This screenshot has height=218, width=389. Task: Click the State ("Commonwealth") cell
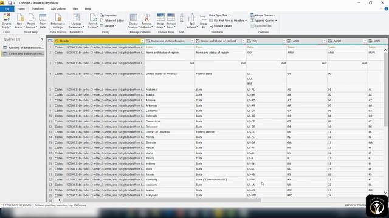click(x=221, y=179)
